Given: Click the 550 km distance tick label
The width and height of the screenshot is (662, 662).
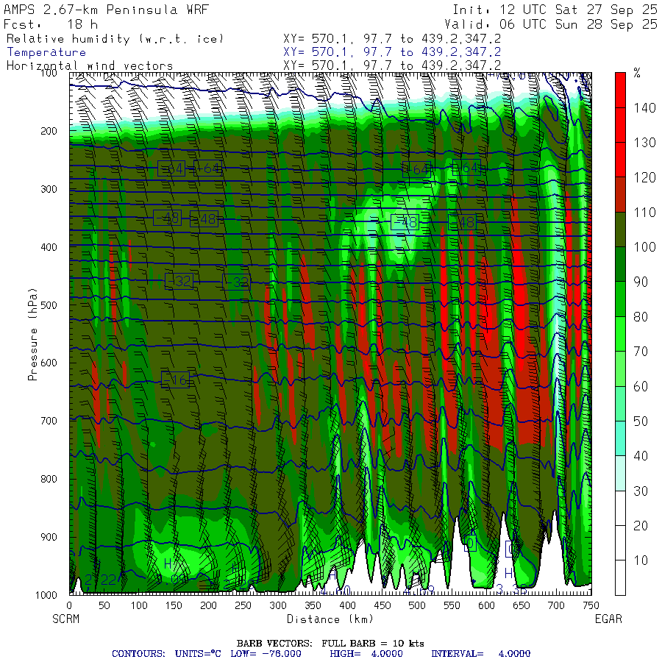Looking at the screenshot, I should 452,605.
